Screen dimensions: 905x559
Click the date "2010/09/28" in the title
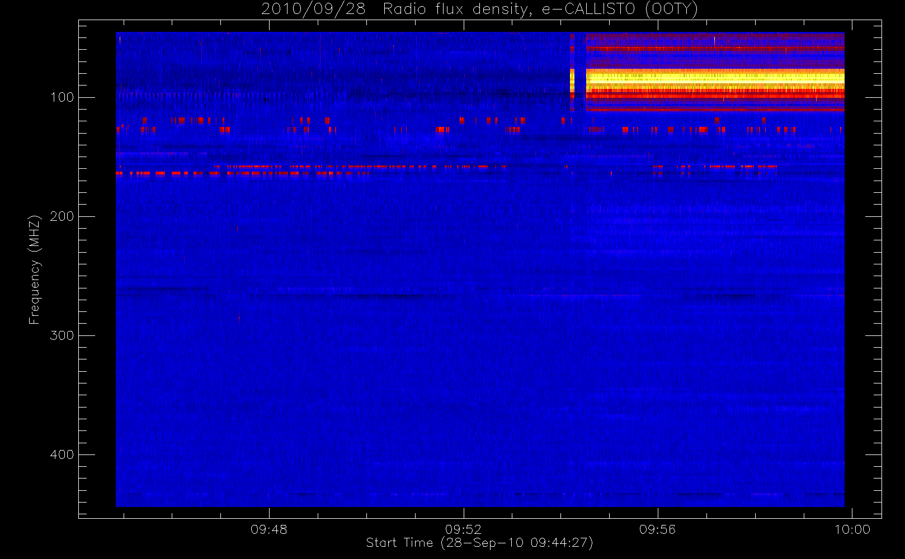[313, 10]
